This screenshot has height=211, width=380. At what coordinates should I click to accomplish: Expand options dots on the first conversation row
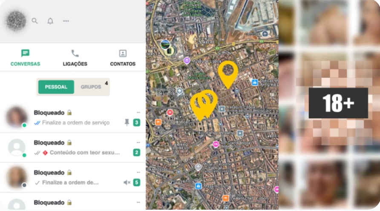(138, 113)
